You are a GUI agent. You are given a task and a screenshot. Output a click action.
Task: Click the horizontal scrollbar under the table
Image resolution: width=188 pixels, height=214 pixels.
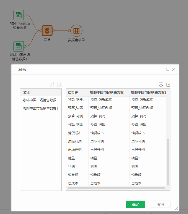point(116,188)
